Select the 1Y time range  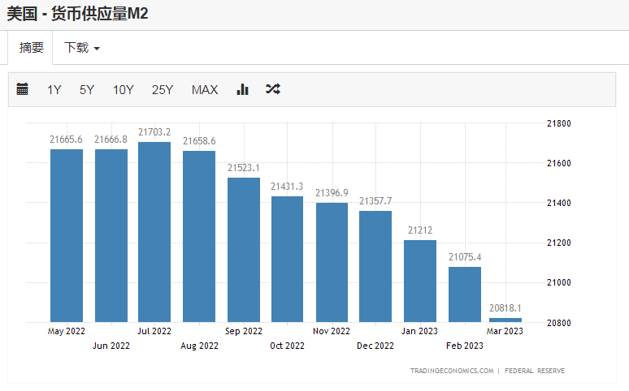pyautogui.click(x=54, y=90)
